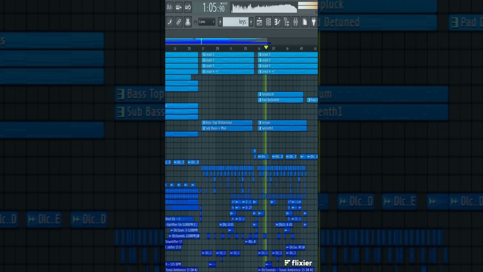The height and width of the screenshot is (272, 483).
Task: Open the Mixer icon
Action: (295, 22)
